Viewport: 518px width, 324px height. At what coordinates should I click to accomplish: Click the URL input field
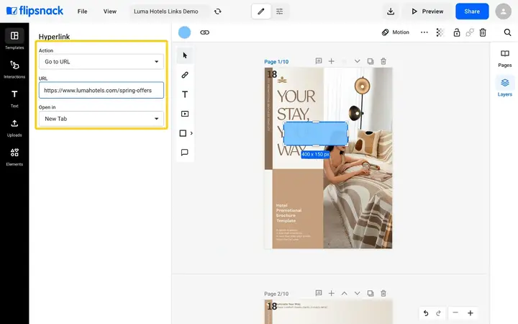pyautogui.click(x=101, y=90)
